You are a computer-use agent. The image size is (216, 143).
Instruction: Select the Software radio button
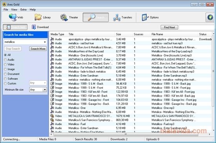5,79
